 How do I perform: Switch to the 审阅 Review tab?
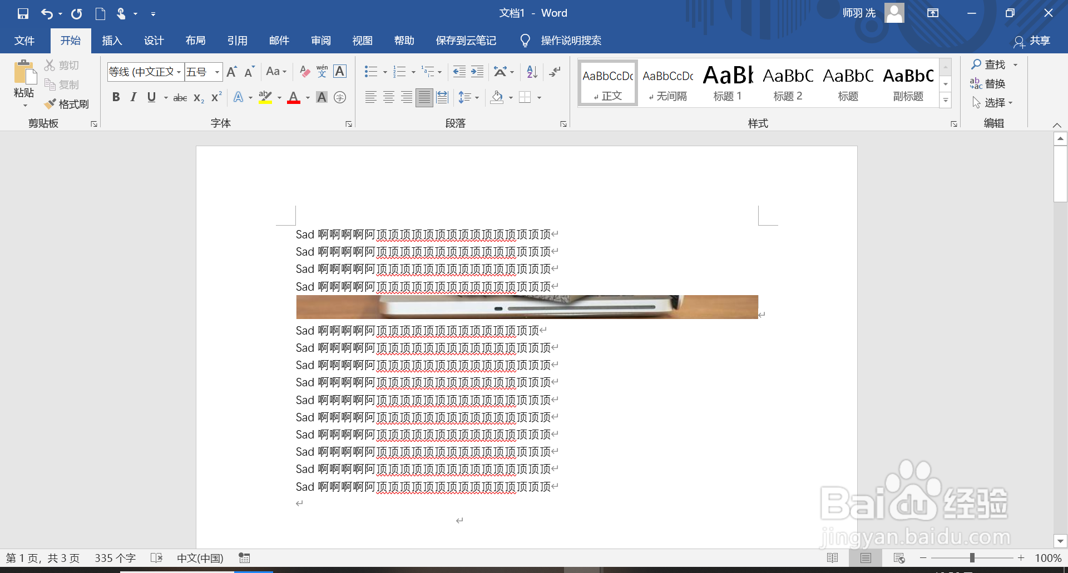tap(321, 41)
